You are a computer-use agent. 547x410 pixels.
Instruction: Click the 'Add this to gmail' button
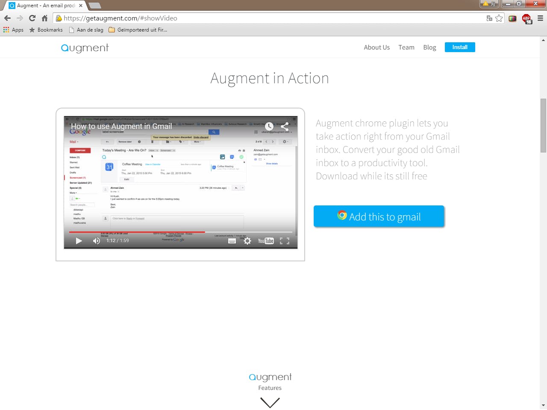[x=379, y=216]
